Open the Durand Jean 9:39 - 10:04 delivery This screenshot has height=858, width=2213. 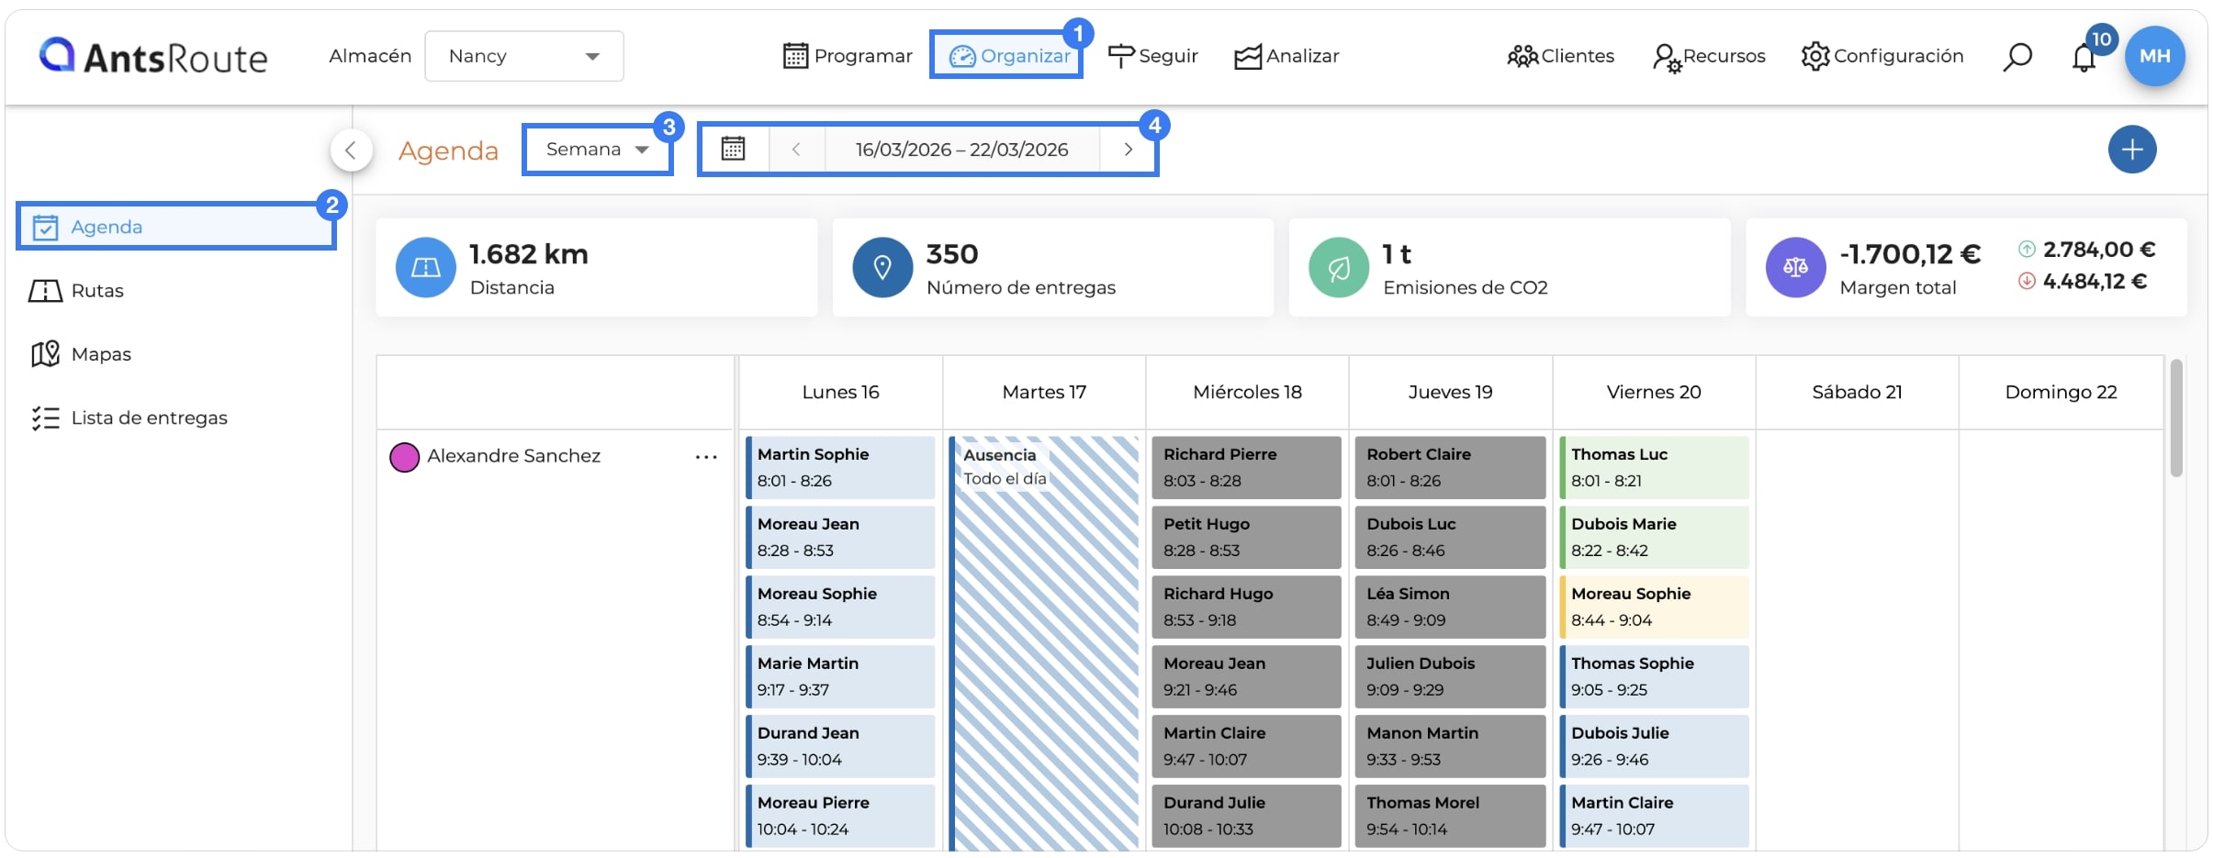tap(840, 746)
